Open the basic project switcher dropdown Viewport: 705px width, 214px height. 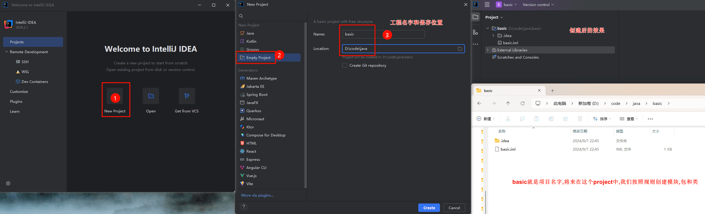[x=507, y=5]
